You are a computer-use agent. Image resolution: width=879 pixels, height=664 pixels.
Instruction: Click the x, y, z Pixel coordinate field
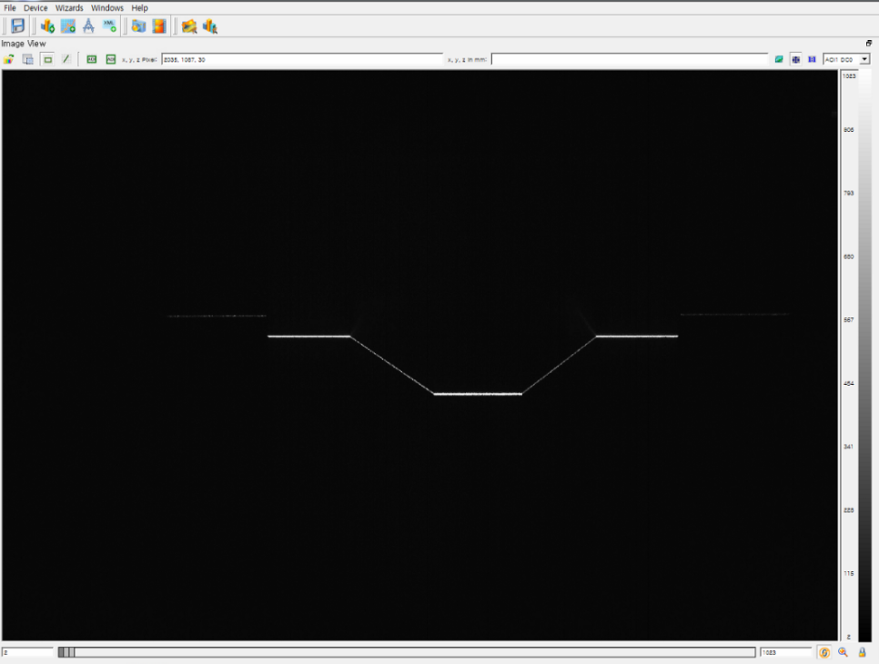(301, 59)
